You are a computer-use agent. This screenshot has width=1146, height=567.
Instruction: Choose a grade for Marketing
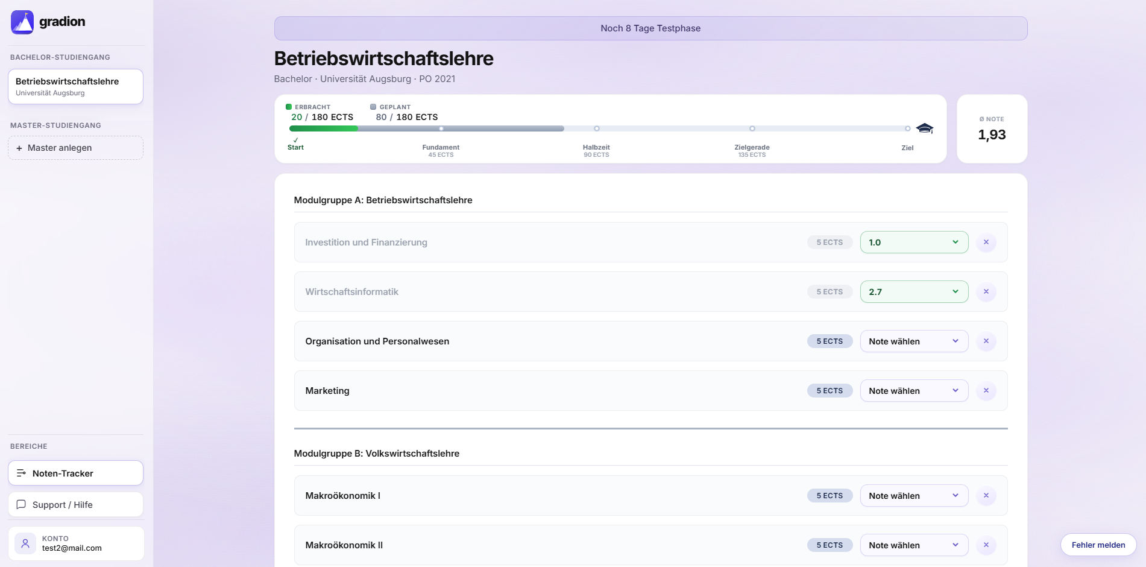click(x=914, y=391)
